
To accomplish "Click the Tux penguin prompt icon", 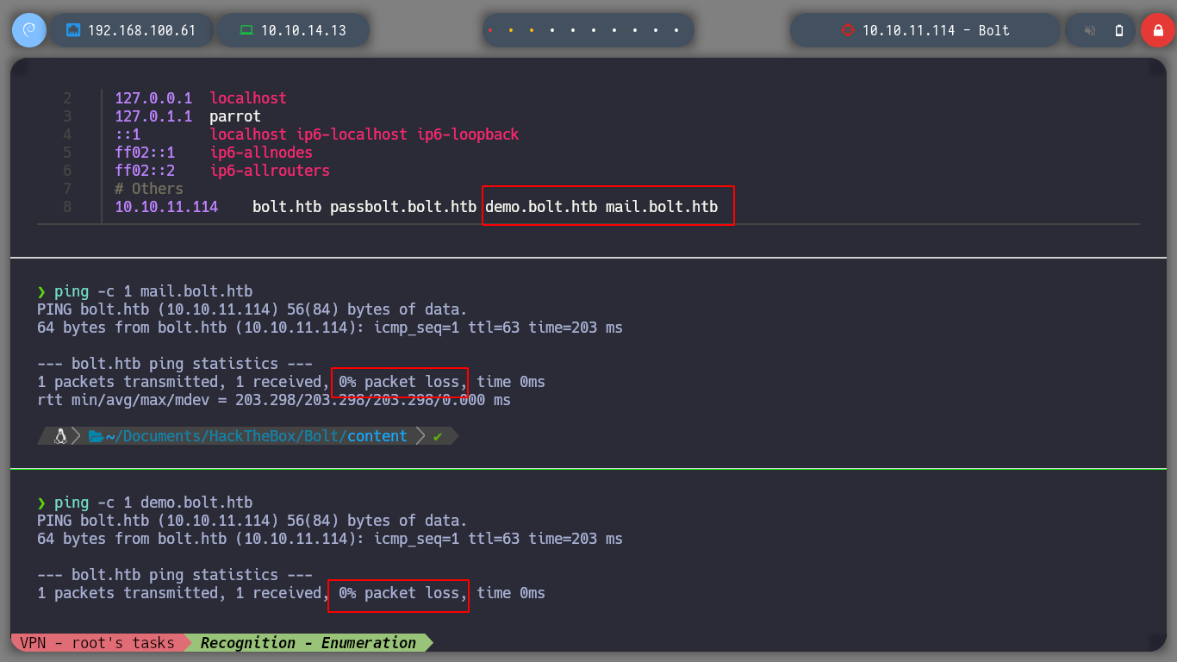I will [60, 436].
